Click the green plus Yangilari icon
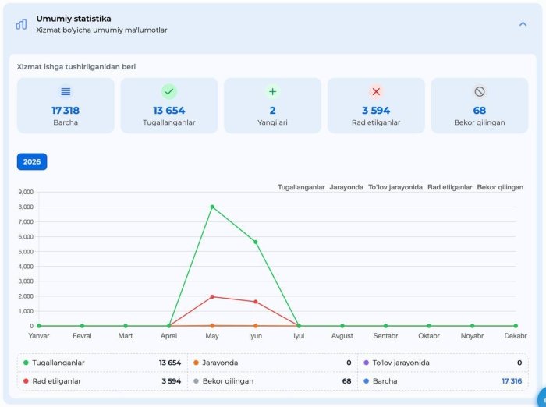The height and width of the screenshot is (407, 546). 273,91
